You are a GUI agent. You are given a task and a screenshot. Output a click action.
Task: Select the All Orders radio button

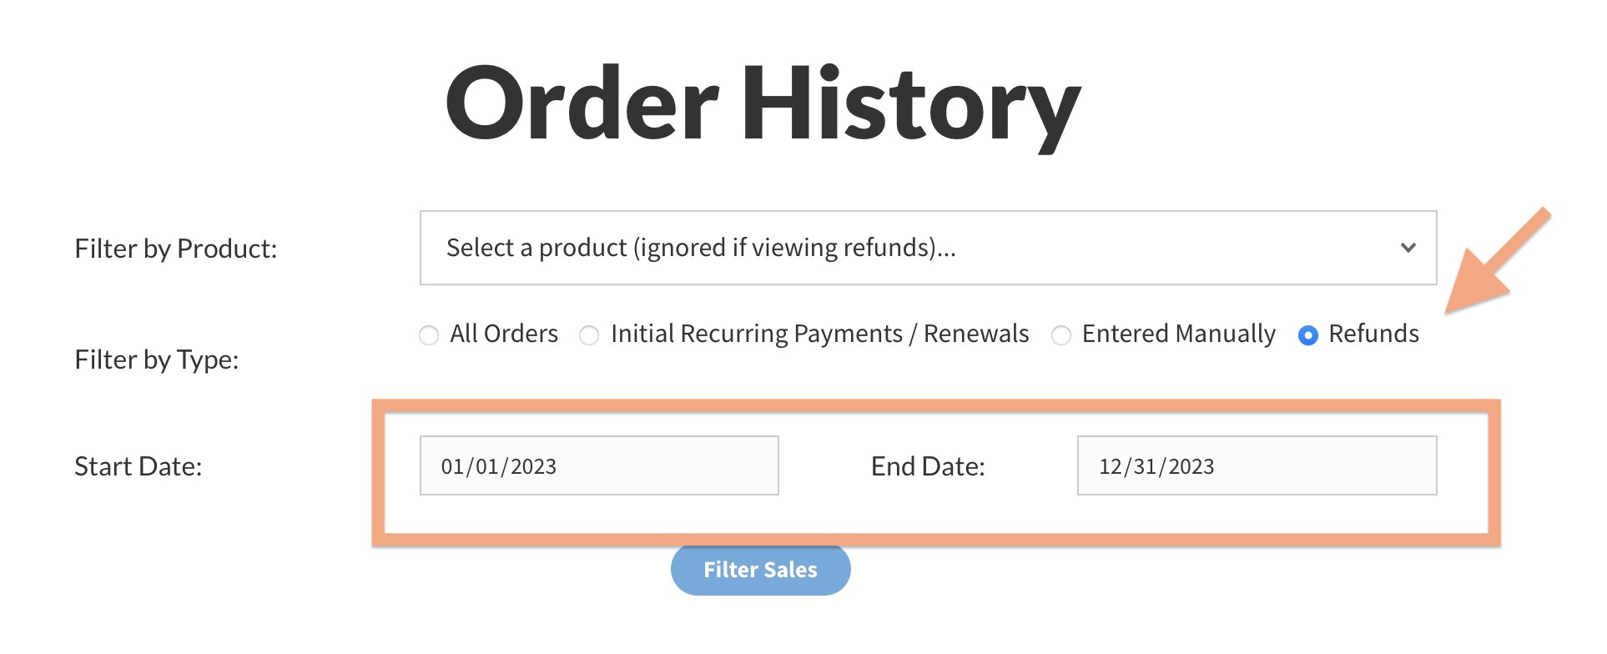point(429,335)
